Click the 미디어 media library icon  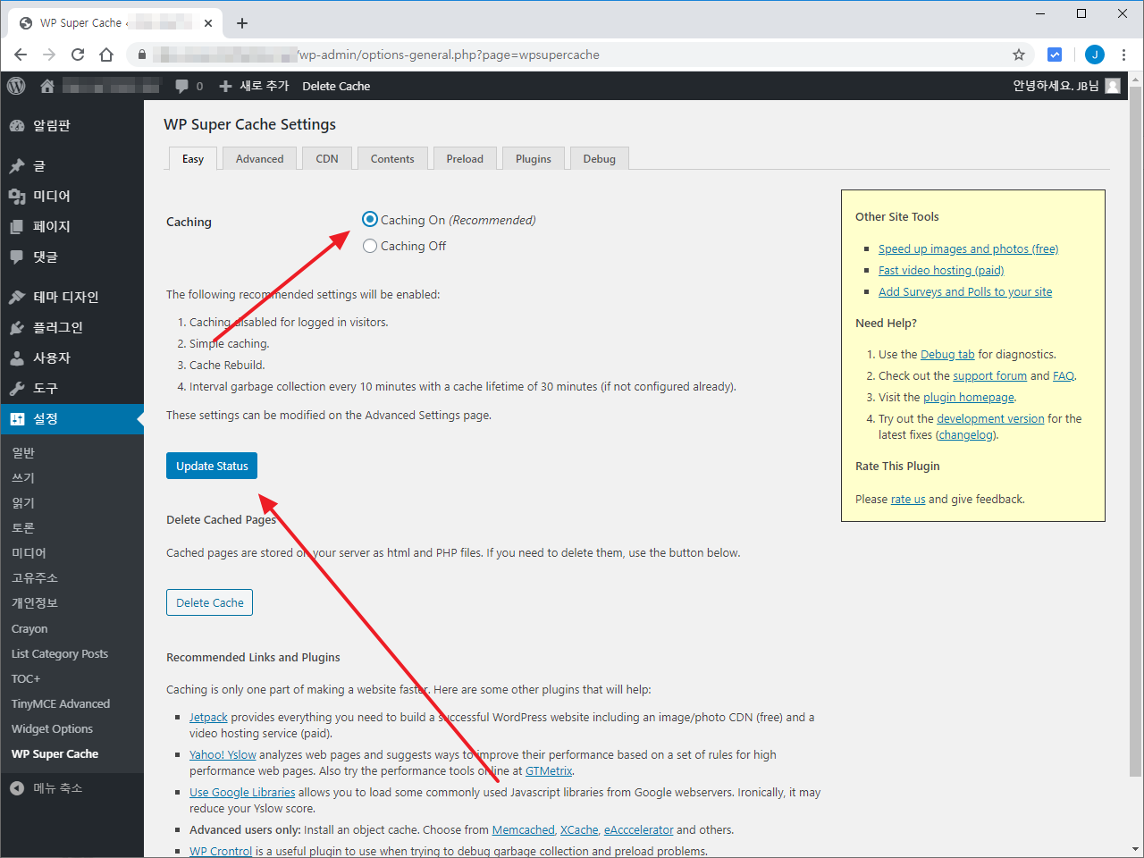[x=17, y=196]
